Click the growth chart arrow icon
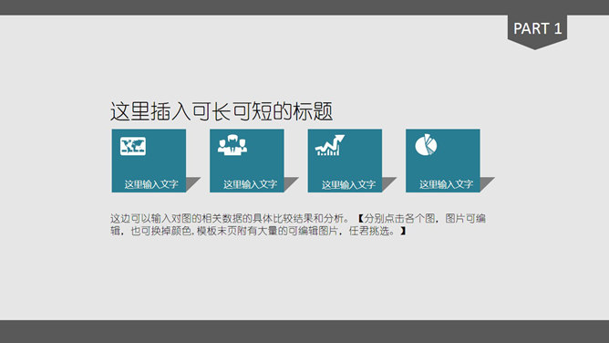This screenshot has width=609, height=343. (330, 145)
